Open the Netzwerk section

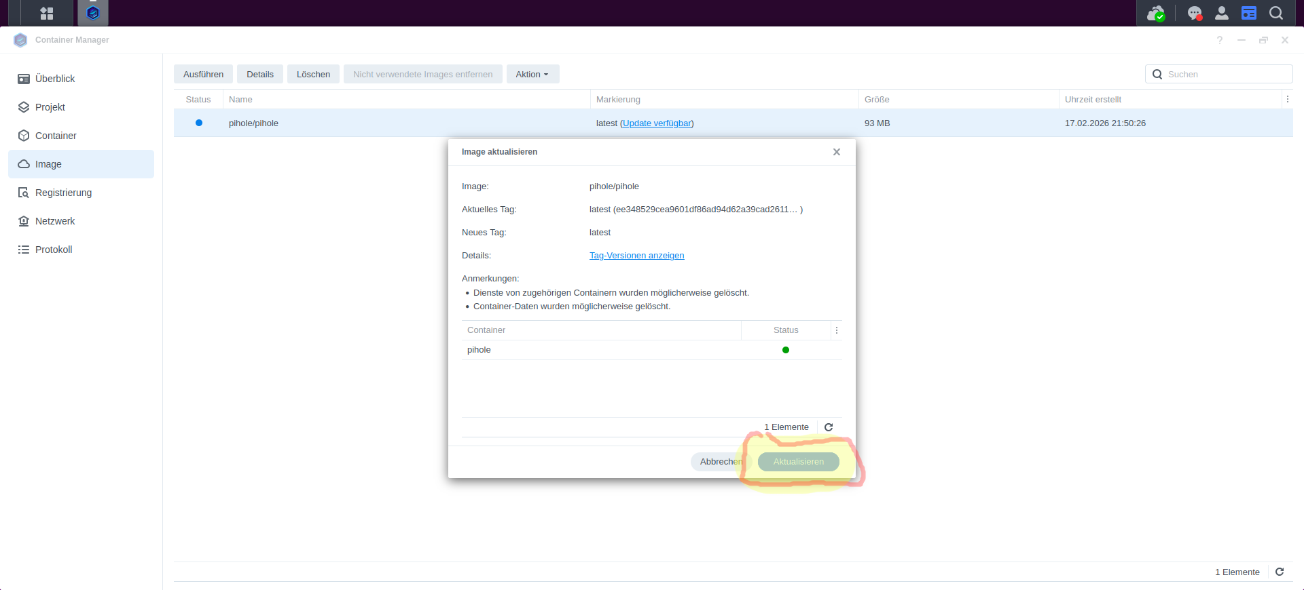(x=55, y=221)
